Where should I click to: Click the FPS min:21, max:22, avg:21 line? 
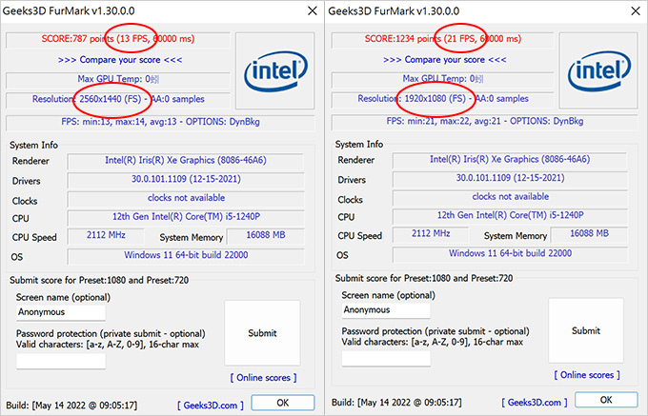[484, 121]
